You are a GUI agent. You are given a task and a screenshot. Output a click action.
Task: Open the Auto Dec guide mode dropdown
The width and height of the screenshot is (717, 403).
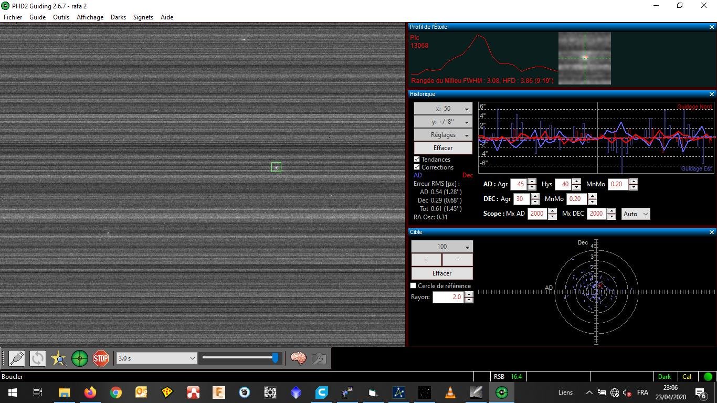point(636,214)
